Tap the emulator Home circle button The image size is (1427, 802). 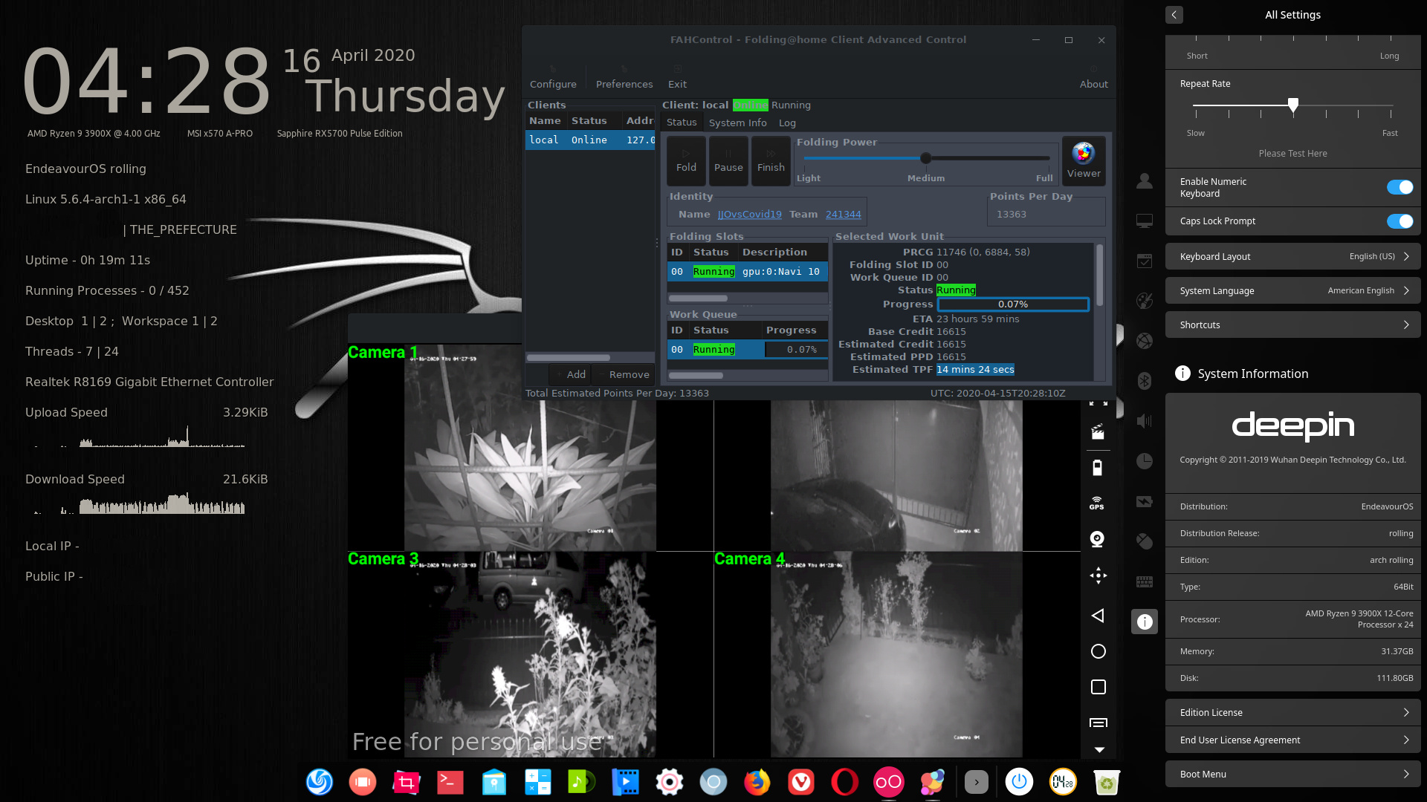(x=1098, y=651)
